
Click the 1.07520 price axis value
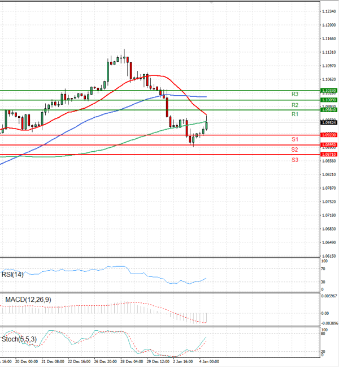(x=329, y=202)
